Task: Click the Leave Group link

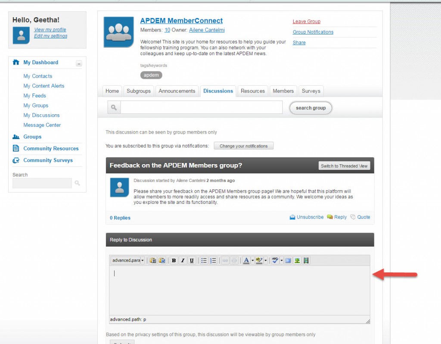Action: click(307, 22)
